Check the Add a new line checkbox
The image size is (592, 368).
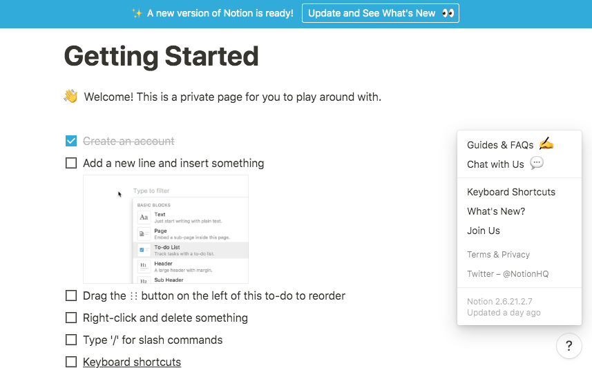(x=71, y=164)
